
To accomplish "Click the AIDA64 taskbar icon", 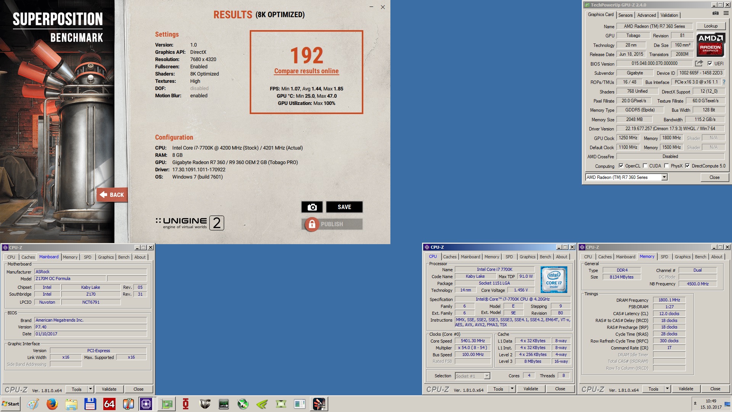I will 109,404.
